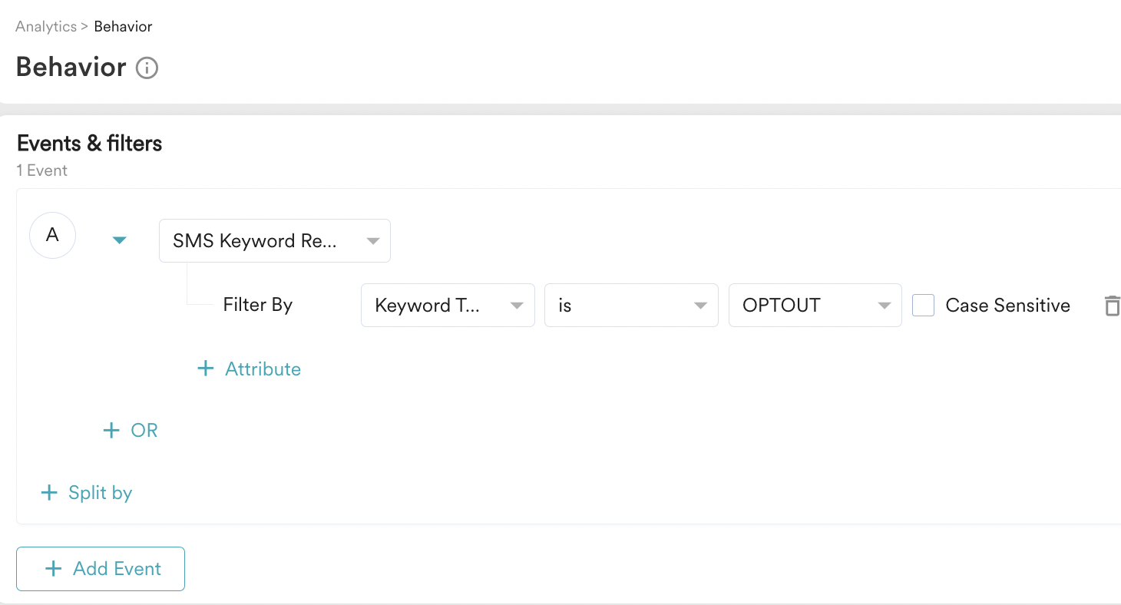The width and height of the screenshot is (1121, 605).
Task: Click Behavior in the breadcrumb trail
Action: click(x=123, y=27)
